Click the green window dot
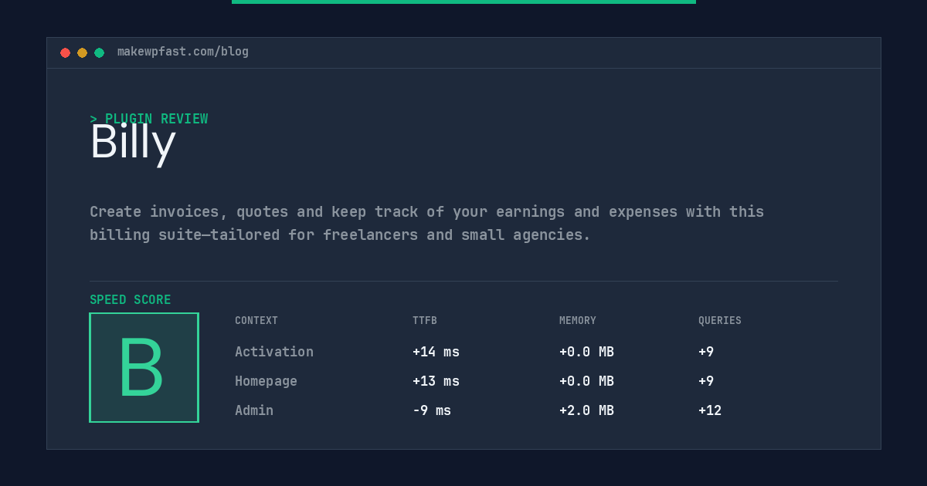 99,52
